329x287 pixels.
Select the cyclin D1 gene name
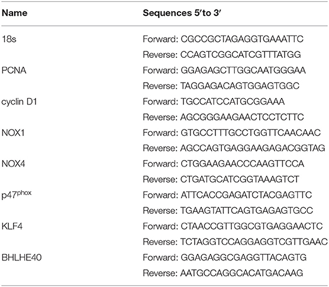coord(20,102)
